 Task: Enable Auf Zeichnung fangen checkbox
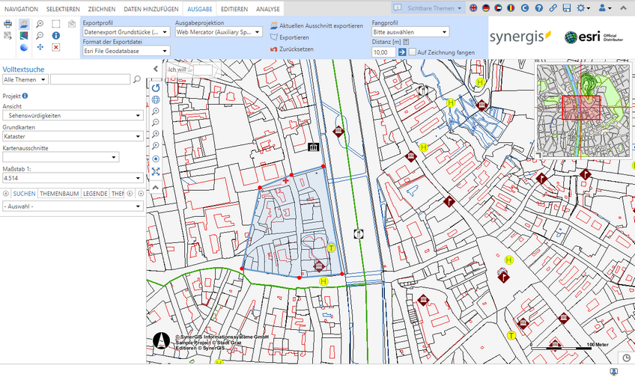(413, 52)
